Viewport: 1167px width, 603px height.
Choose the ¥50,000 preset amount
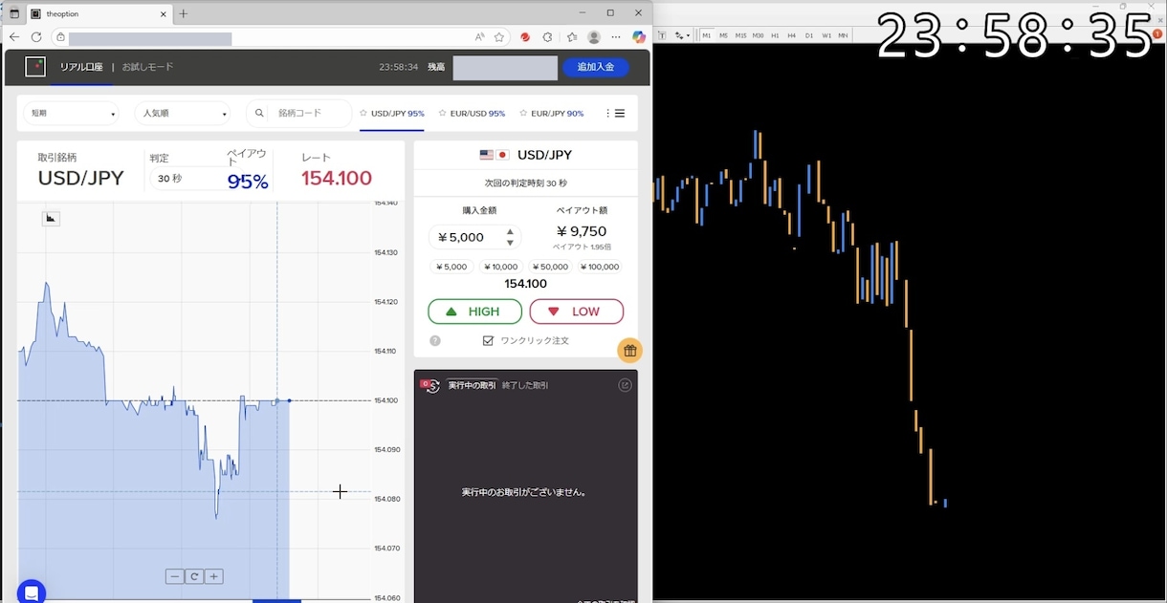[x=551, y=267]
